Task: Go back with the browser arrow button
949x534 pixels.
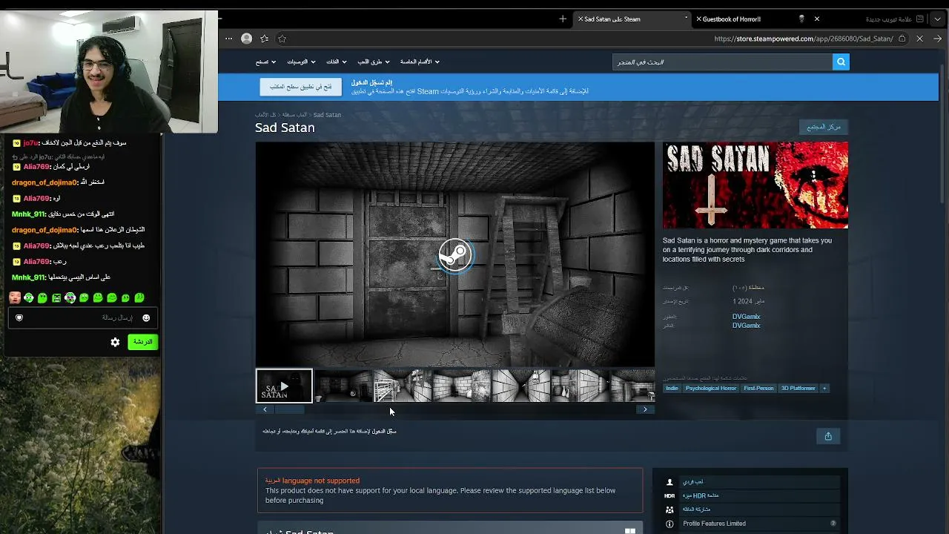Action: [938, 39]
